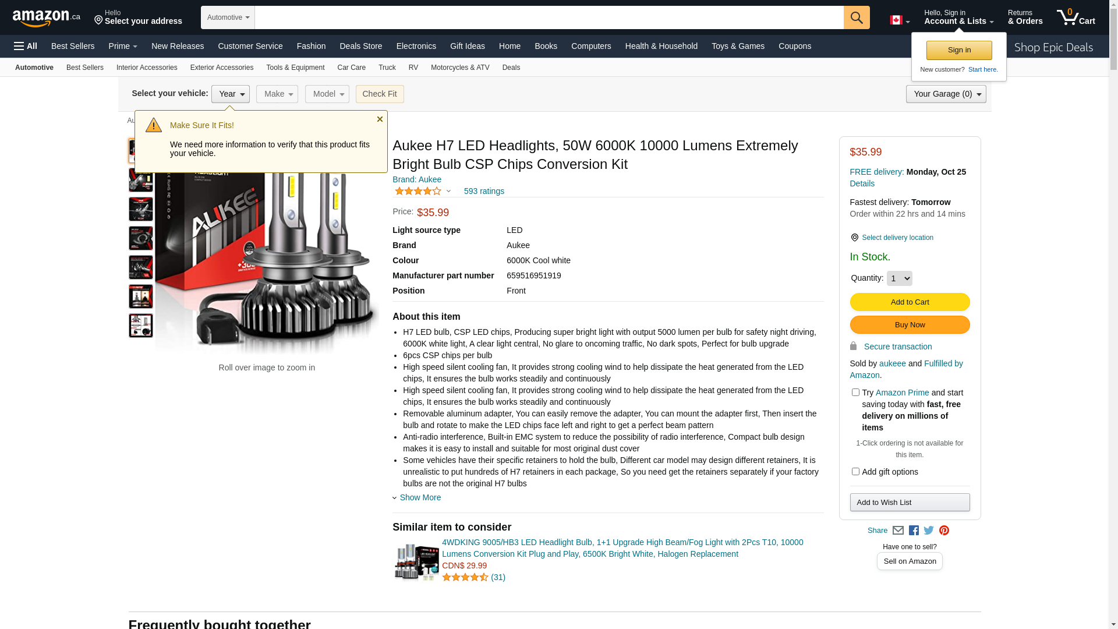
Task: Enable the Add gift options checkbox
Action: click(855, 472)
